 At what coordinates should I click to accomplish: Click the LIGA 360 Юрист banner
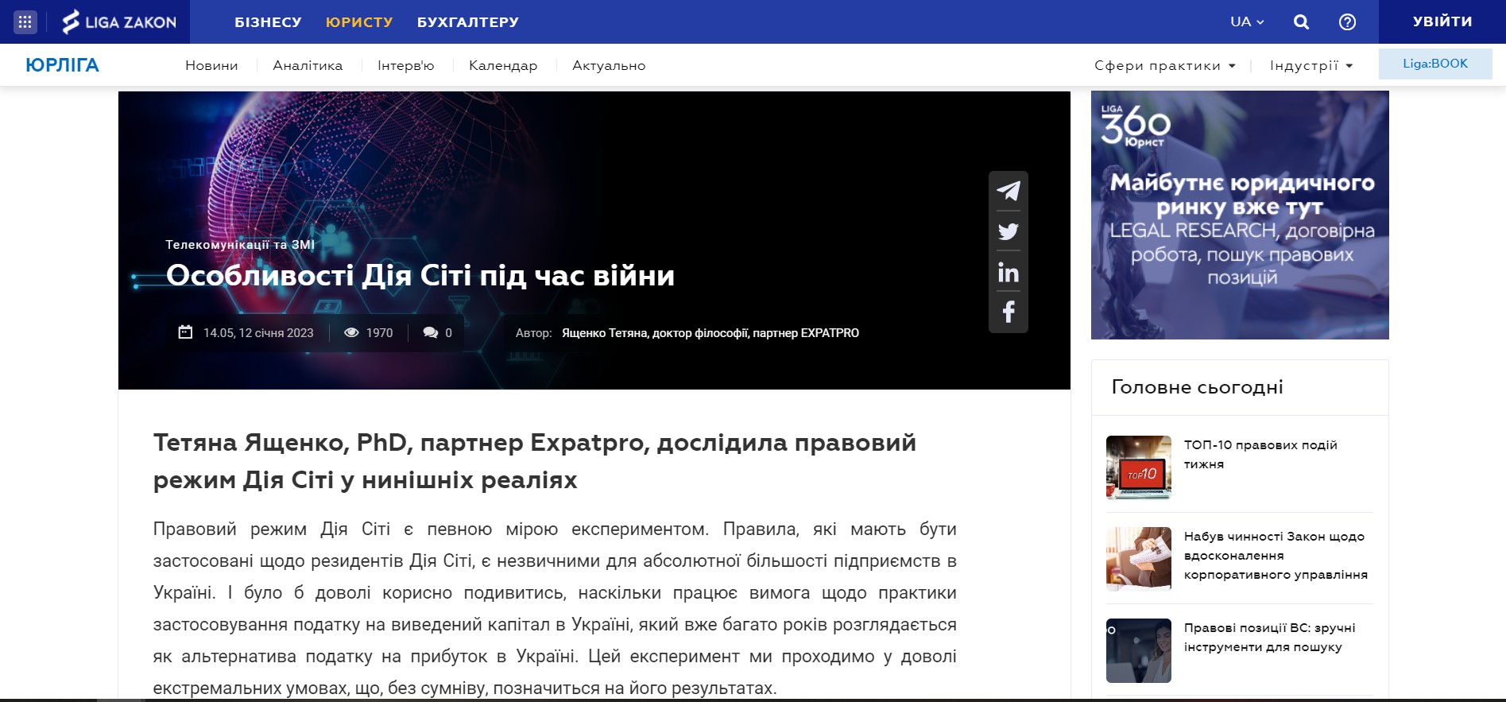pos(1240,215)
